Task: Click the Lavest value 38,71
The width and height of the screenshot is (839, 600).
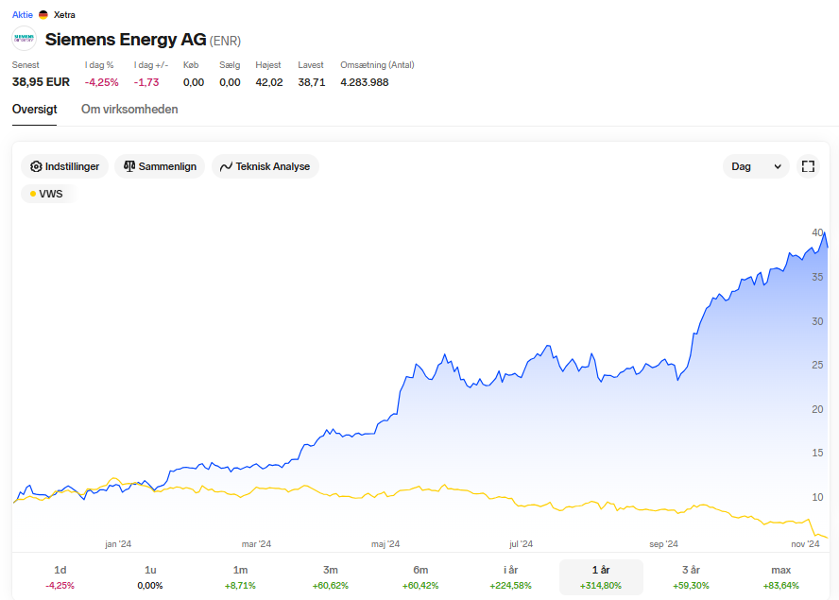Action: [312, 82]
